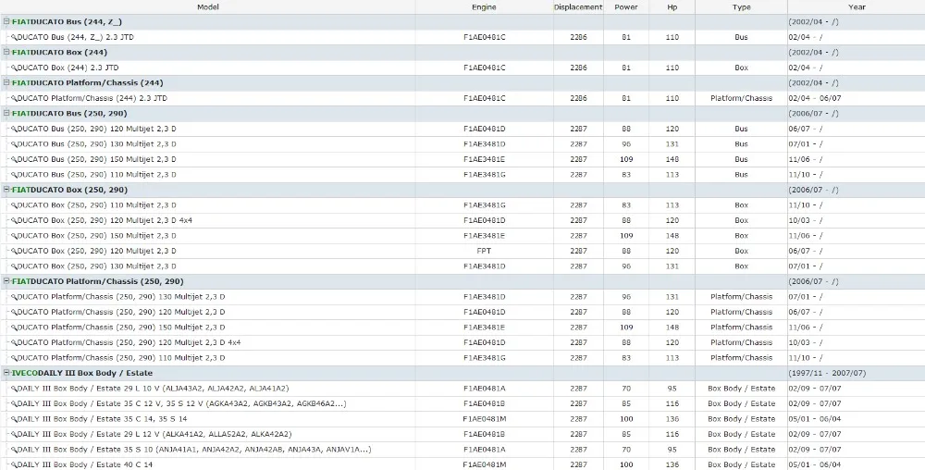
Task: Click 'F1AE3481G' engine in DUCATO Bus 110 Multijet row
Action: pos(484,175)
